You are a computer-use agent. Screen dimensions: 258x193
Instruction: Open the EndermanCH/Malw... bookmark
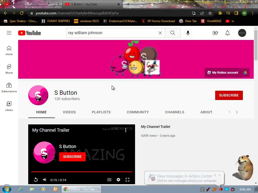coord(120,21)
